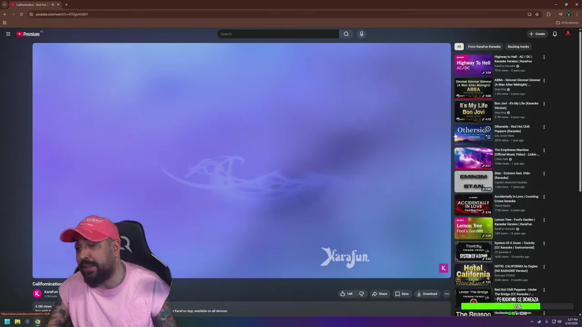The image size is (582, 327).
Task: Click the Download button
Action: click(x=427, y=294)
